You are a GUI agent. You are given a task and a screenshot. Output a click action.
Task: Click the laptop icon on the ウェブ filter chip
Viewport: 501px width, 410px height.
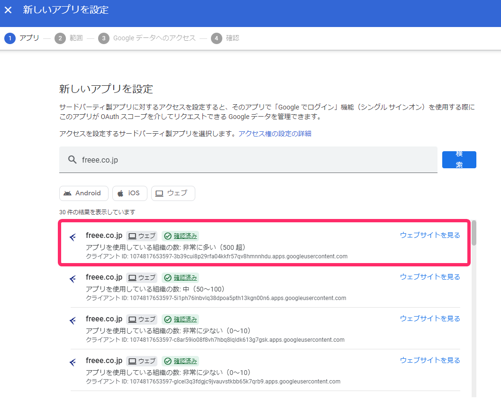159,194
